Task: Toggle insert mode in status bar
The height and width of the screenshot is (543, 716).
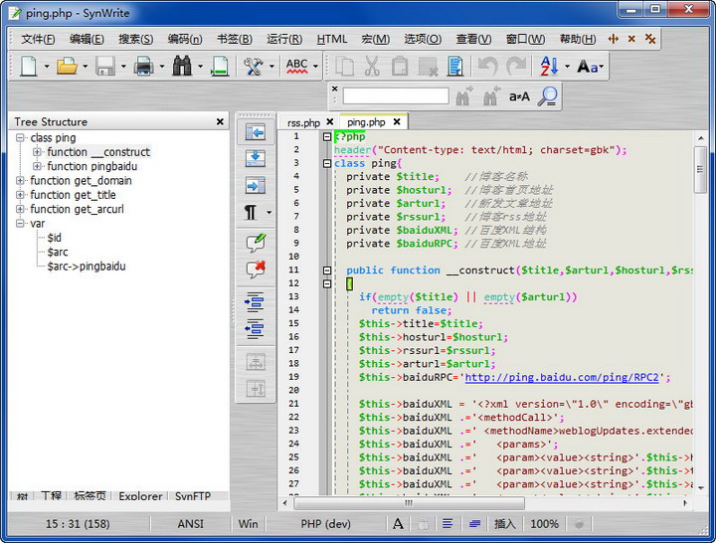Action: pyautogui.click(x=505, y=523)
